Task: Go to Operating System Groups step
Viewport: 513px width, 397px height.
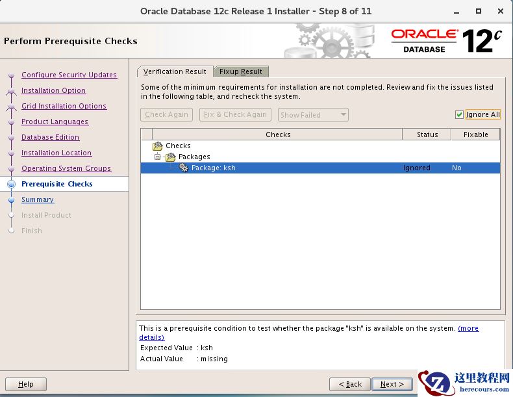Action: click(x=66, y=168)
